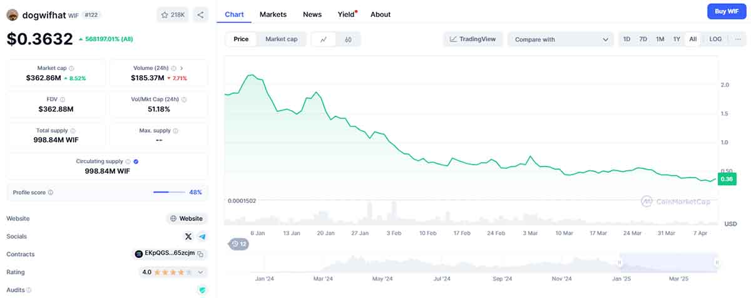Open the X (Twitter) social link
The height and width of the screenshot is (298, 751).
(188, 237)
